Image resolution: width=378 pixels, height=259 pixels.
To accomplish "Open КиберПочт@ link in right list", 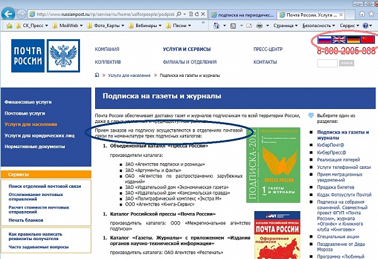I will tap(331, 145).
